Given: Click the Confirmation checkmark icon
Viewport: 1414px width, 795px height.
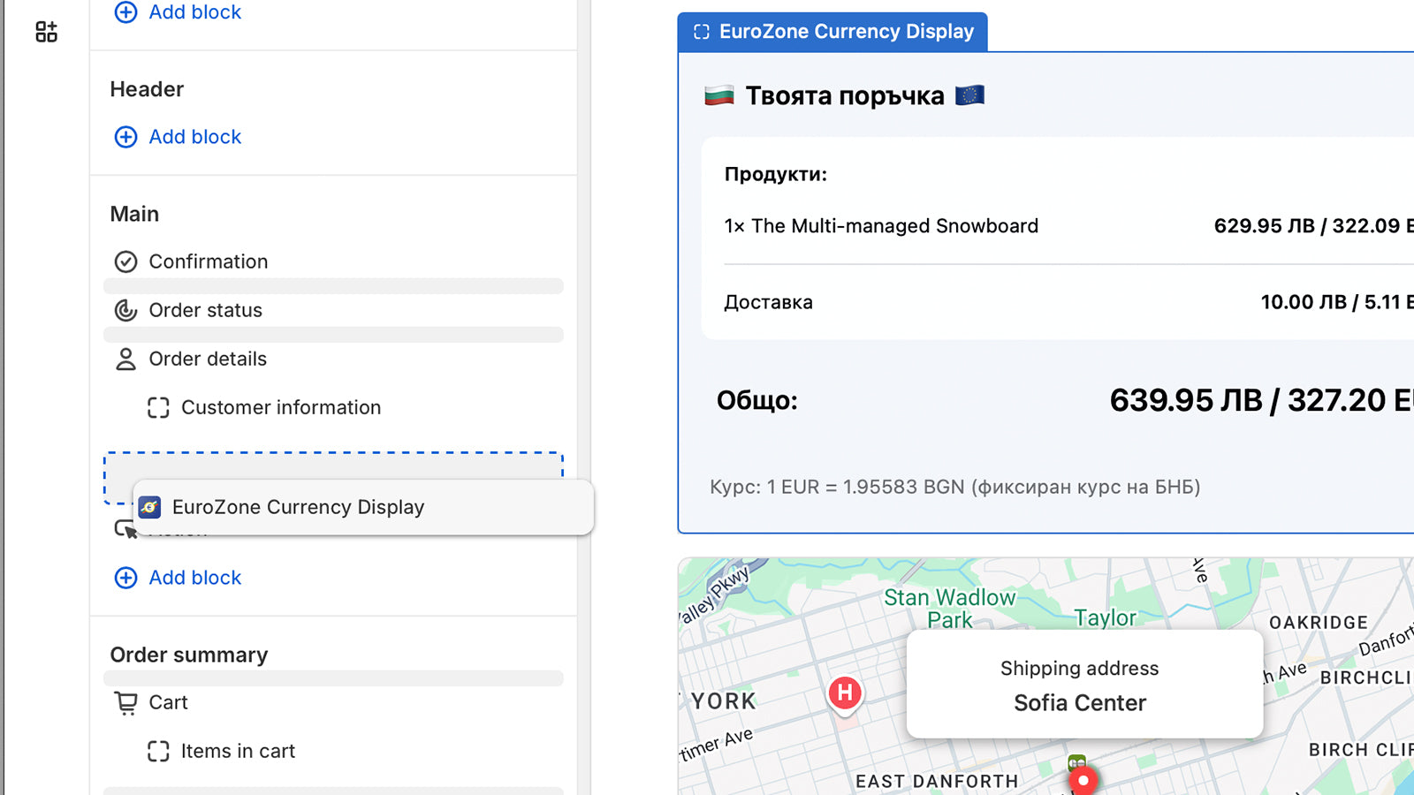Looking at the screenshot, I should (126, 261).
